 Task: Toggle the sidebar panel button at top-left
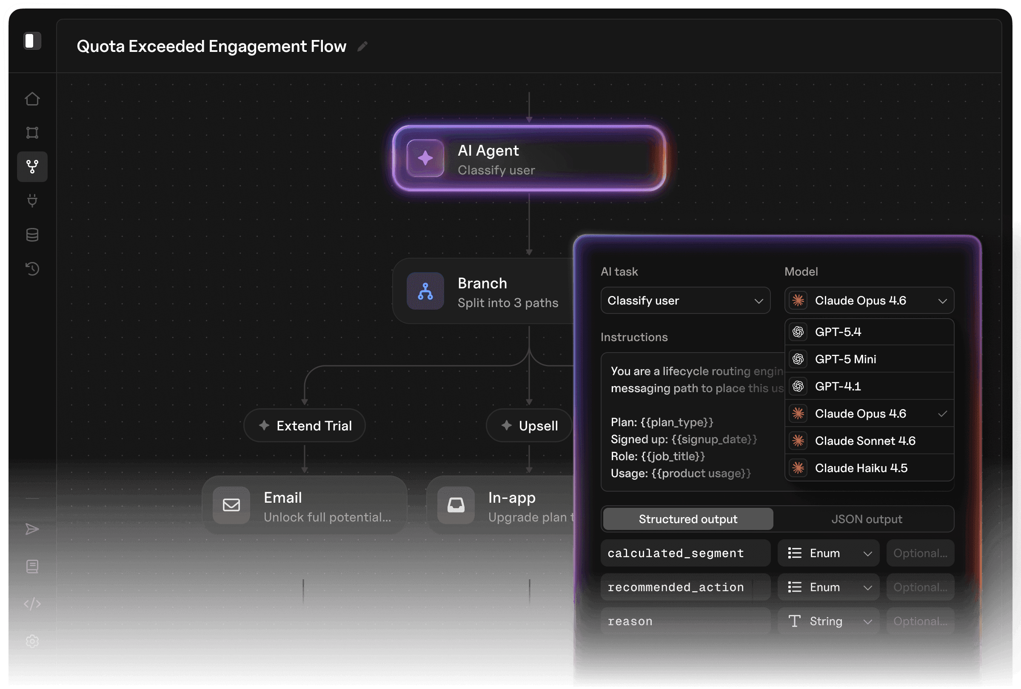click(31, 41)
